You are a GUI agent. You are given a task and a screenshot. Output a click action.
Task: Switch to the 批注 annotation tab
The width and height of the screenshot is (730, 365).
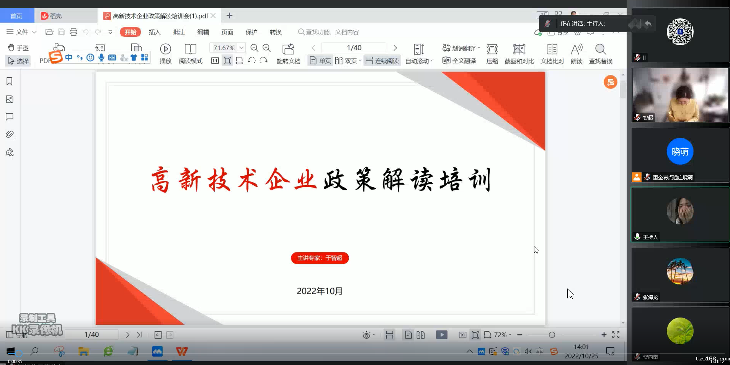click(x=179, y=32)
